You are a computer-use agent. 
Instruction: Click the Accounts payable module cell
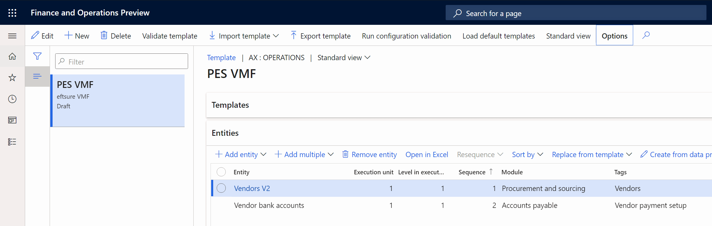point(529,205)
